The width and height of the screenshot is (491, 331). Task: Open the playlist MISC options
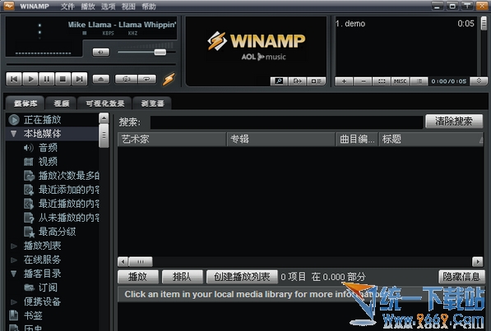coord(401,81)
